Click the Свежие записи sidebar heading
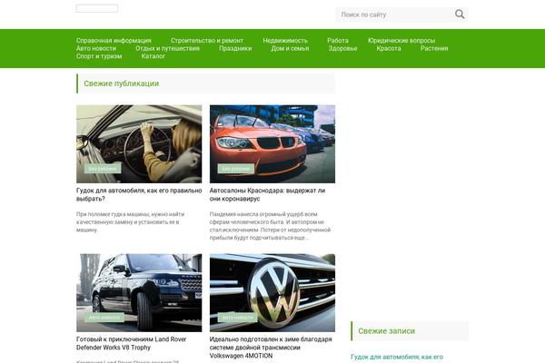This screenshot has width=545, height=363. (x=387, y=331)
